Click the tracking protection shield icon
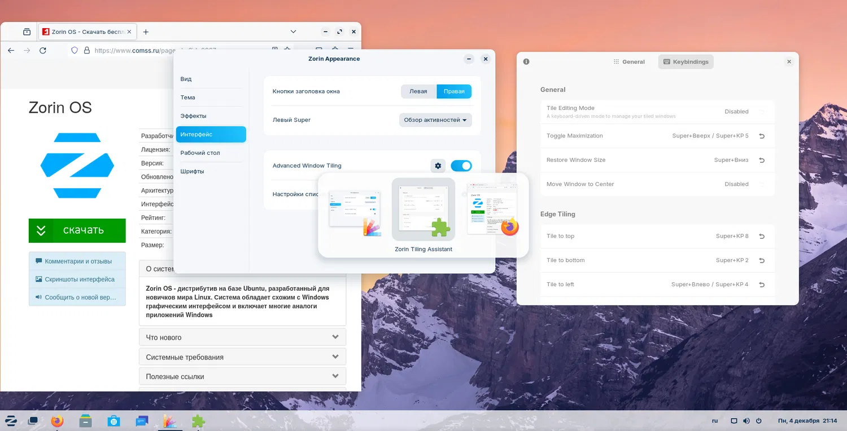 click(x=74, y=50)
